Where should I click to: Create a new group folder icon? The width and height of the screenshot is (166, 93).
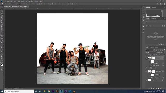click(x=158, y=88)
